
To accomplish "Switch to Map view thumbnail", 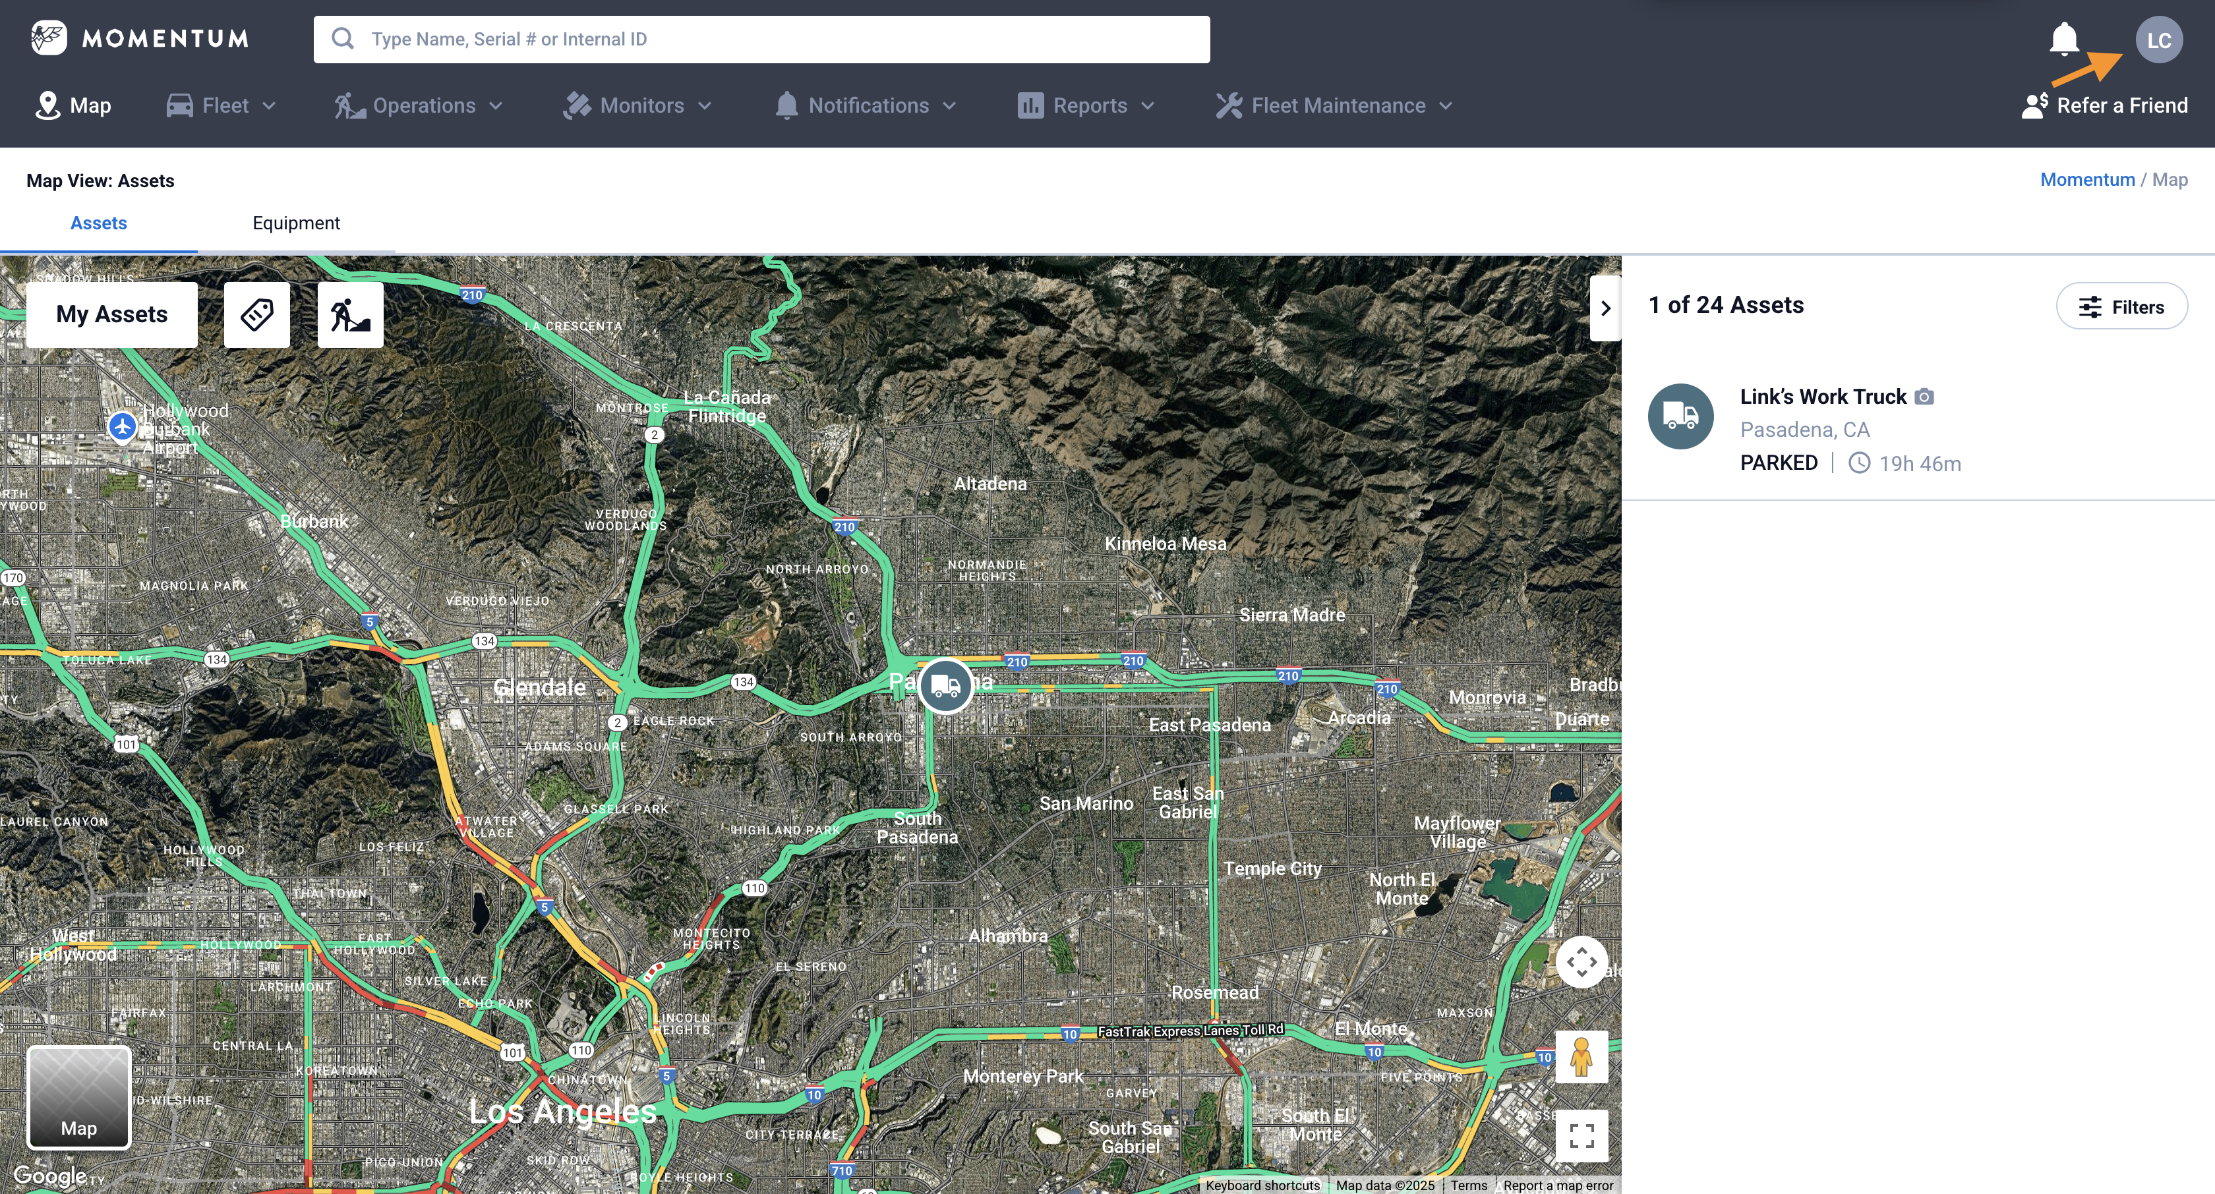I will 79,1098.
